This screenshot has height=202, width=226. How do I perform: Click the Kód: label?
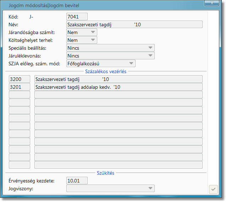pos(13,17)
